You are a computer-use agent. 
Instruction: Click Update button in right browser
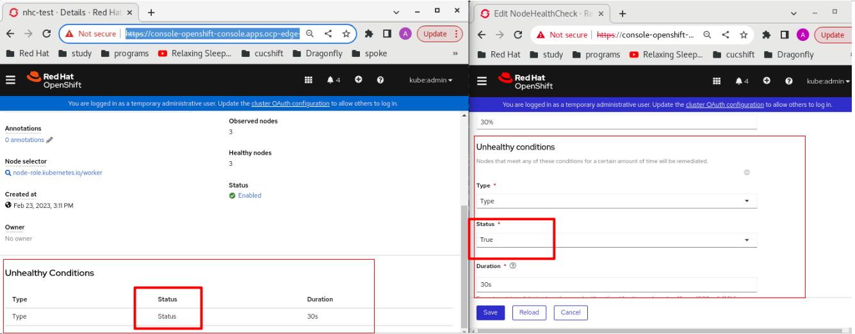coord(833,35)
